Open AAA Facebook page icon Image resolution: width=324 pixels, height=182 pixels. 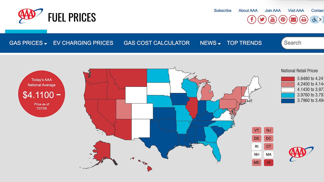[252, 19]
